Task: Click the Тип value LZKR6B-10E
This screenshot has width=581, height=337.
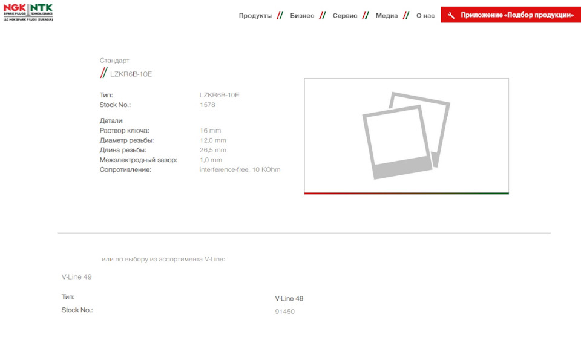Action: [x=219, y=95]
